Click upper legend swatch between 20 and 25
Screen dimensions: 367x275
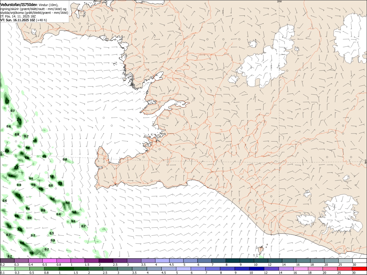331,261
